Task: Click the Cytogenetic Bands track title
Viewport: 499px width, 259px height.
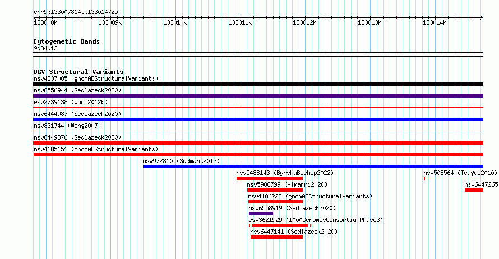Action: click(x=67, y=41)
